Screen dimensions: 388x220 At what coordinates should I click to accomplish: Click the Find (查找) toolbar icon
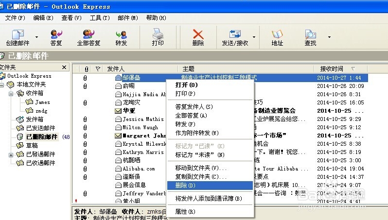[310, 34]
